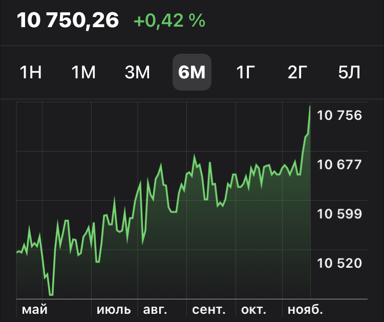Choose the 3М chart period
Screen dimensions: 384x322
click(x=137, y=73)
